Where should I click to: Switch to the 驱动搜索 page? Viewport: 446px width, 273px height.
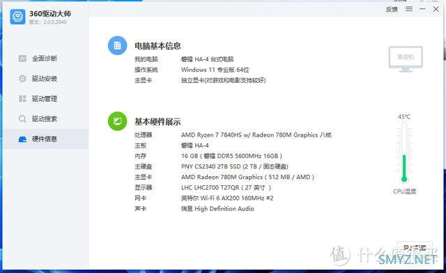45,119
